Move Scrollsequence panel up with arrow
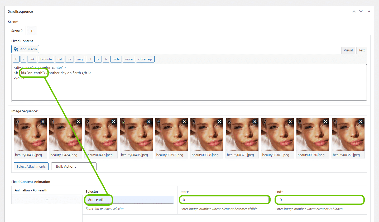 [354, 11]
